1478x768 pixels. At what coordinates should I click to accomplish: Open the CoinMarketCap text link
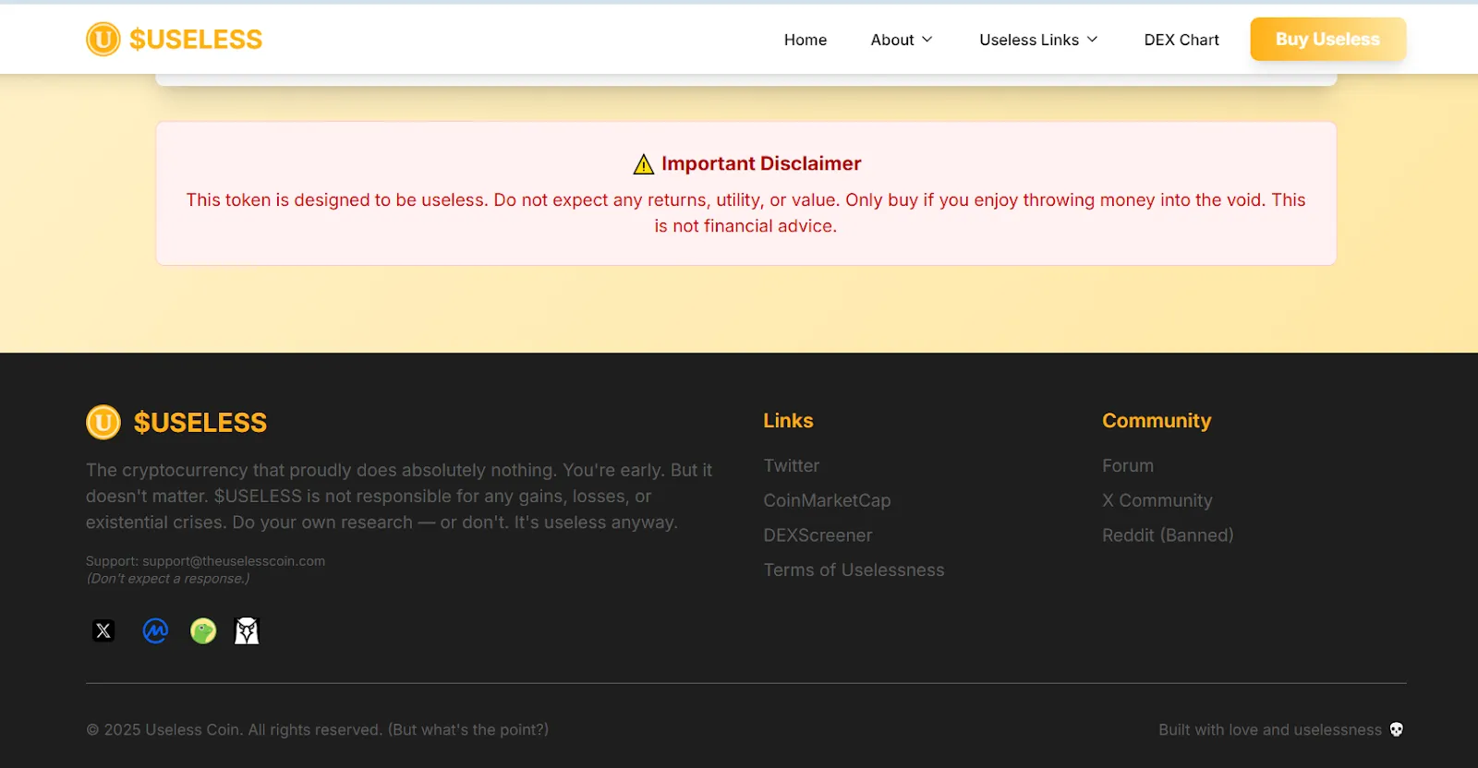tap(827, 500)
